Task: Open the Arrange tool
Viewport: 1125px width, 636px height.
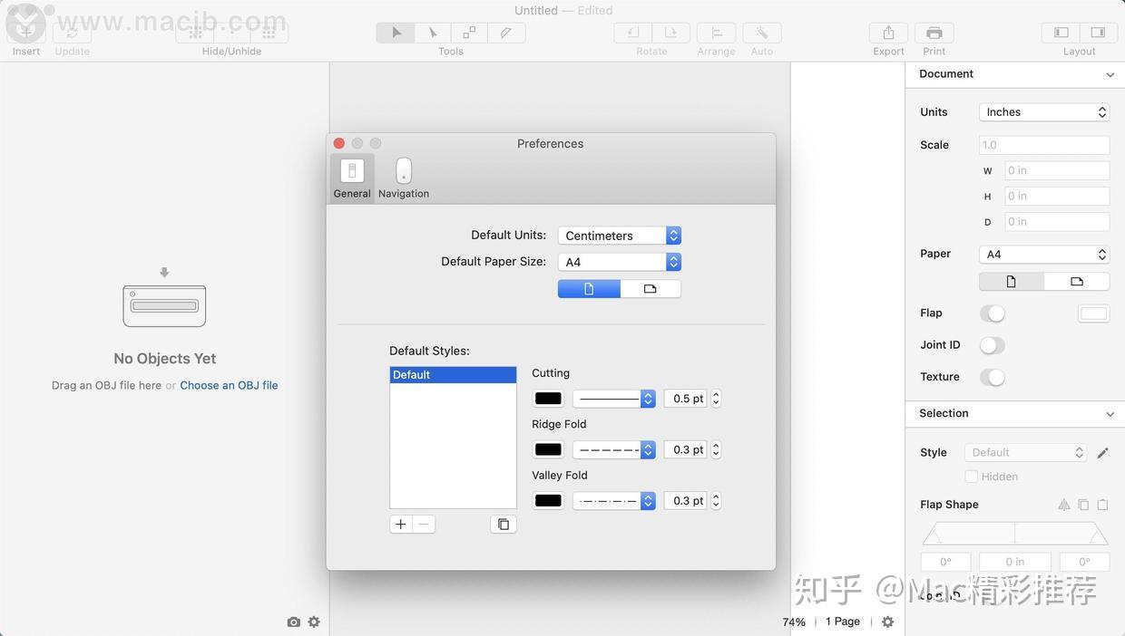Action: 716,32
